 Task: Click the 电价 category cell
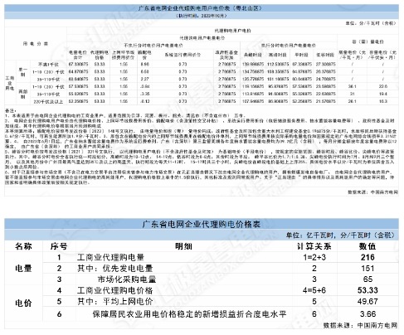(23, 303)
